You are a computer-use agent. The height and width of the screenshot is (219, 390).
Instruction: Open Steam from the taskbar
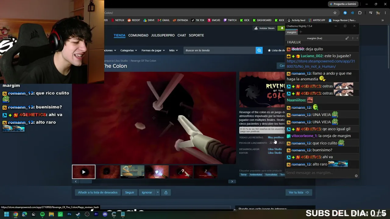click(78, 214)
